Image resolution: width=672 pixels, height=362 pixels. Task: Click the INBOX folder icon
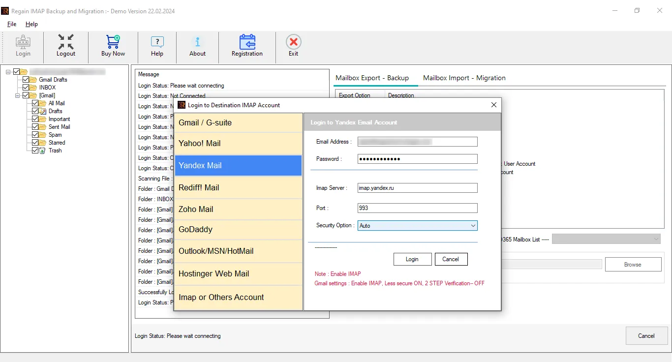(33, 88)
